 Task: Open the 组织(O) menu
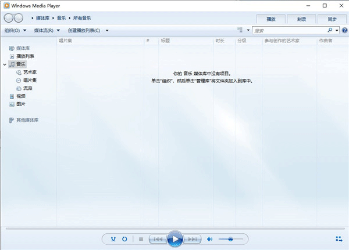click(x=15, y=30)
